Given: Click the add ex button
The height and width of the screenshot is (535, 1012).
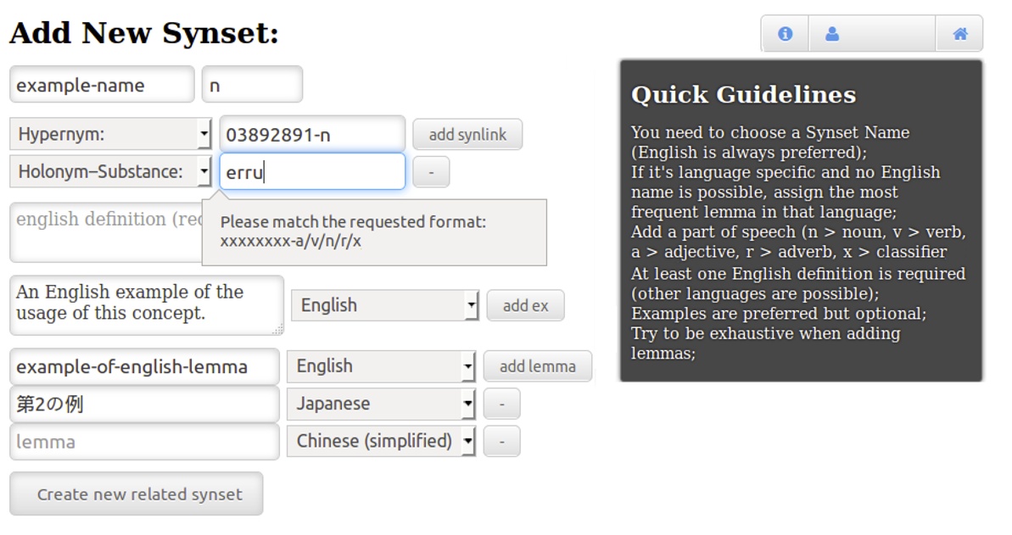Looking at the screenshot, I should click(x=525, y=305).
